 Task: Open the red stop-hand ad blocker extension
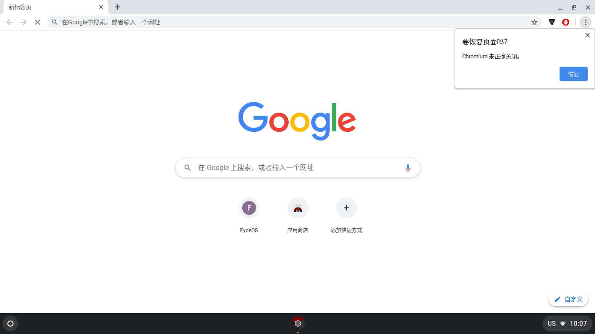pyautogui.click(x=566, y=22)
